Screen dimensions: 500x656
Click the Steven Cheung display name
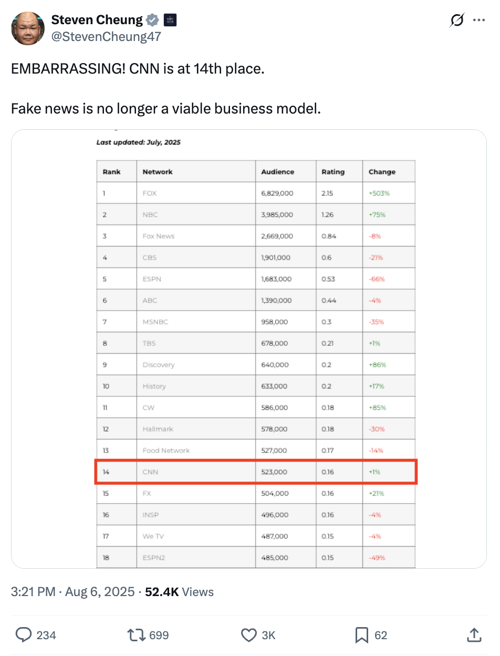click(97, 20)
